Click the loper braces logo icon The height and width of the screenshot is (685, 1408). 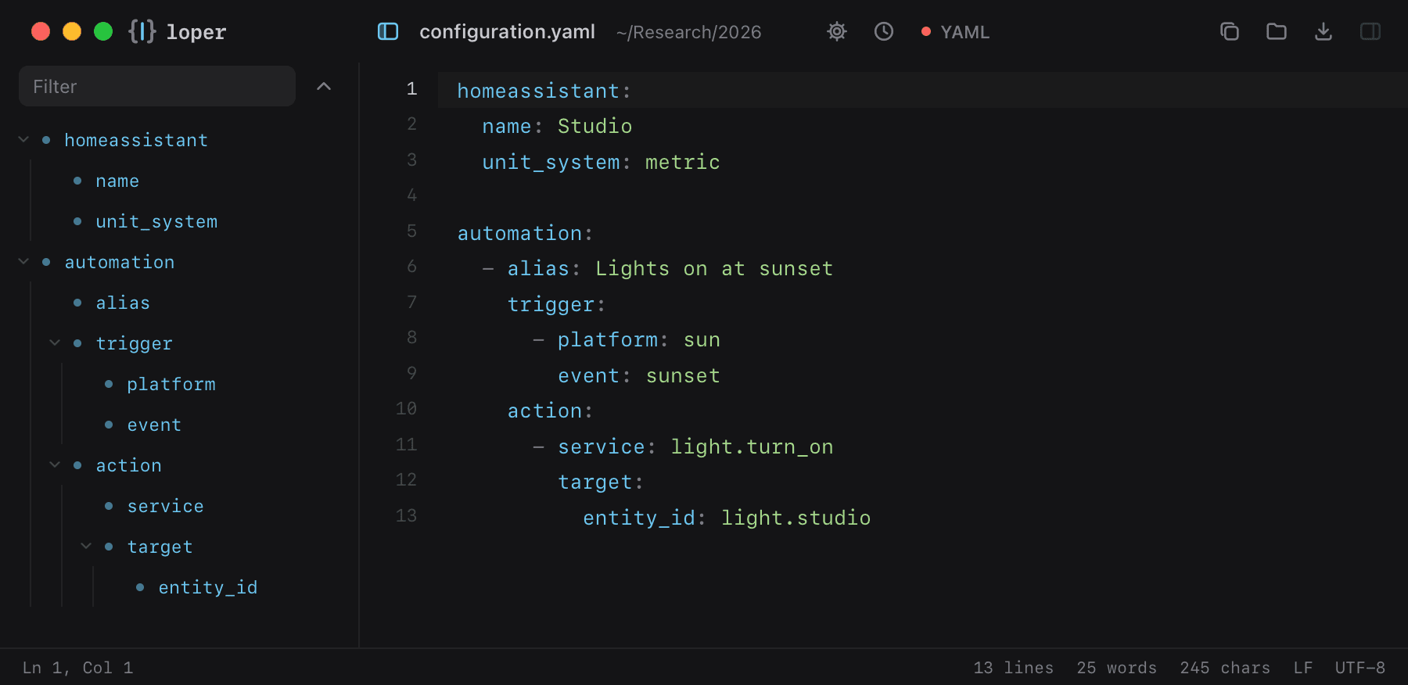142,31
